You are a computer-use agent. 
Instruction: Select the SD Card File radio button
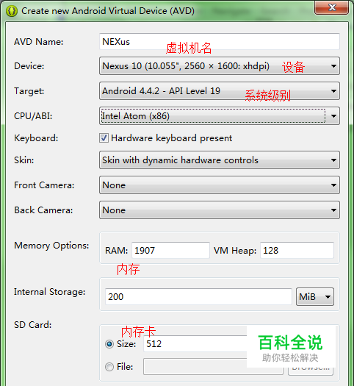coord(109,367)
